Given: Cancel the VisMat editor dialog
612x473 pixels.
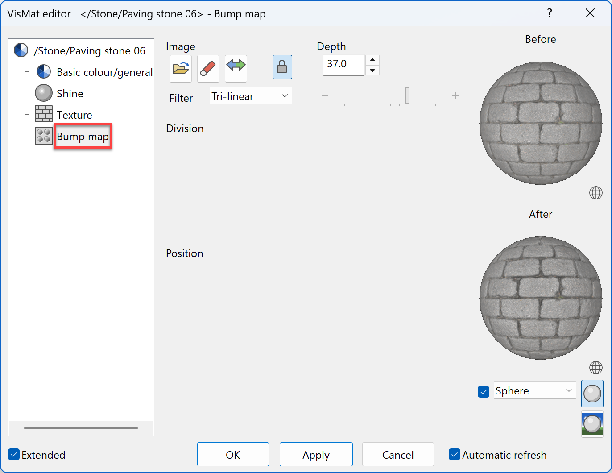Looking at the screenshot, I should click(397, 454).
